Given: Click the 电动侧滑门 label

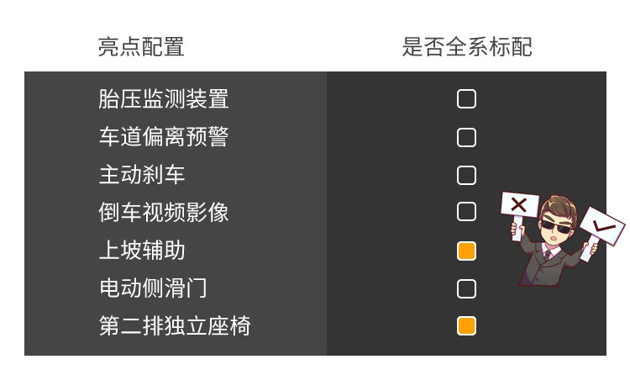Looking at the screenshot, I should click(152, 288).
